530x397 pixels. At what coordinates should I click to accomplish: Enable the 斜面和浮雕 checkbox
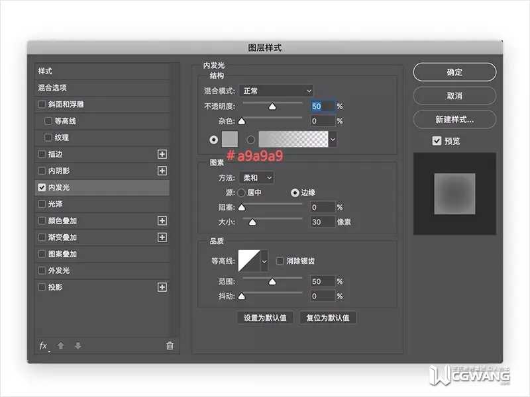[x=42, y=105]
